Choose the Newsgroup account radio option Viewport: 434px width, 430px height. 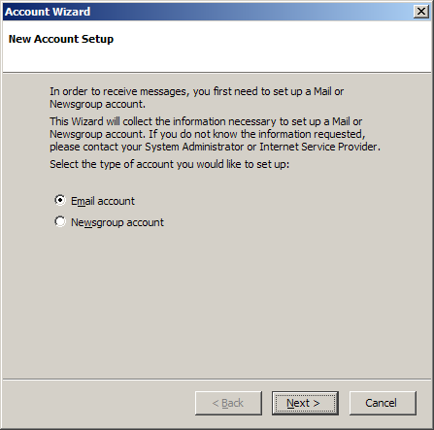coord(60,221)
